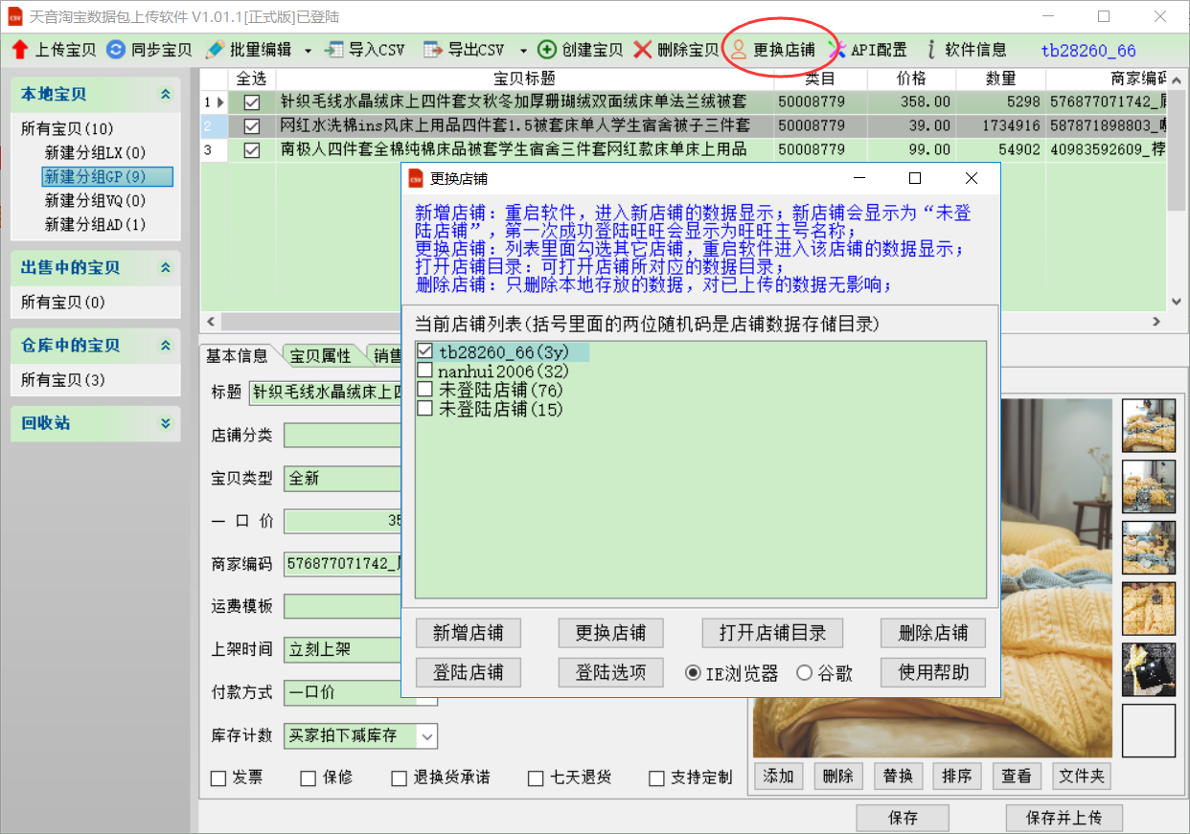The image size is (1190, 834).
Task: Open API configuration from toolbar
Action: pos(836,50)
